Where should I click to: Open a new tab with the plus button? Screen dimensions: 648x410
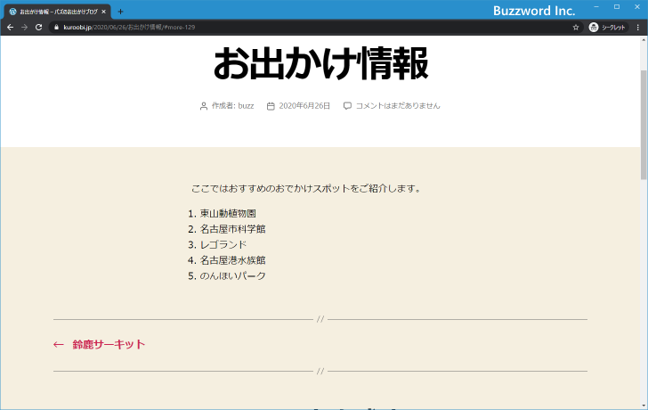click(120, 12)
